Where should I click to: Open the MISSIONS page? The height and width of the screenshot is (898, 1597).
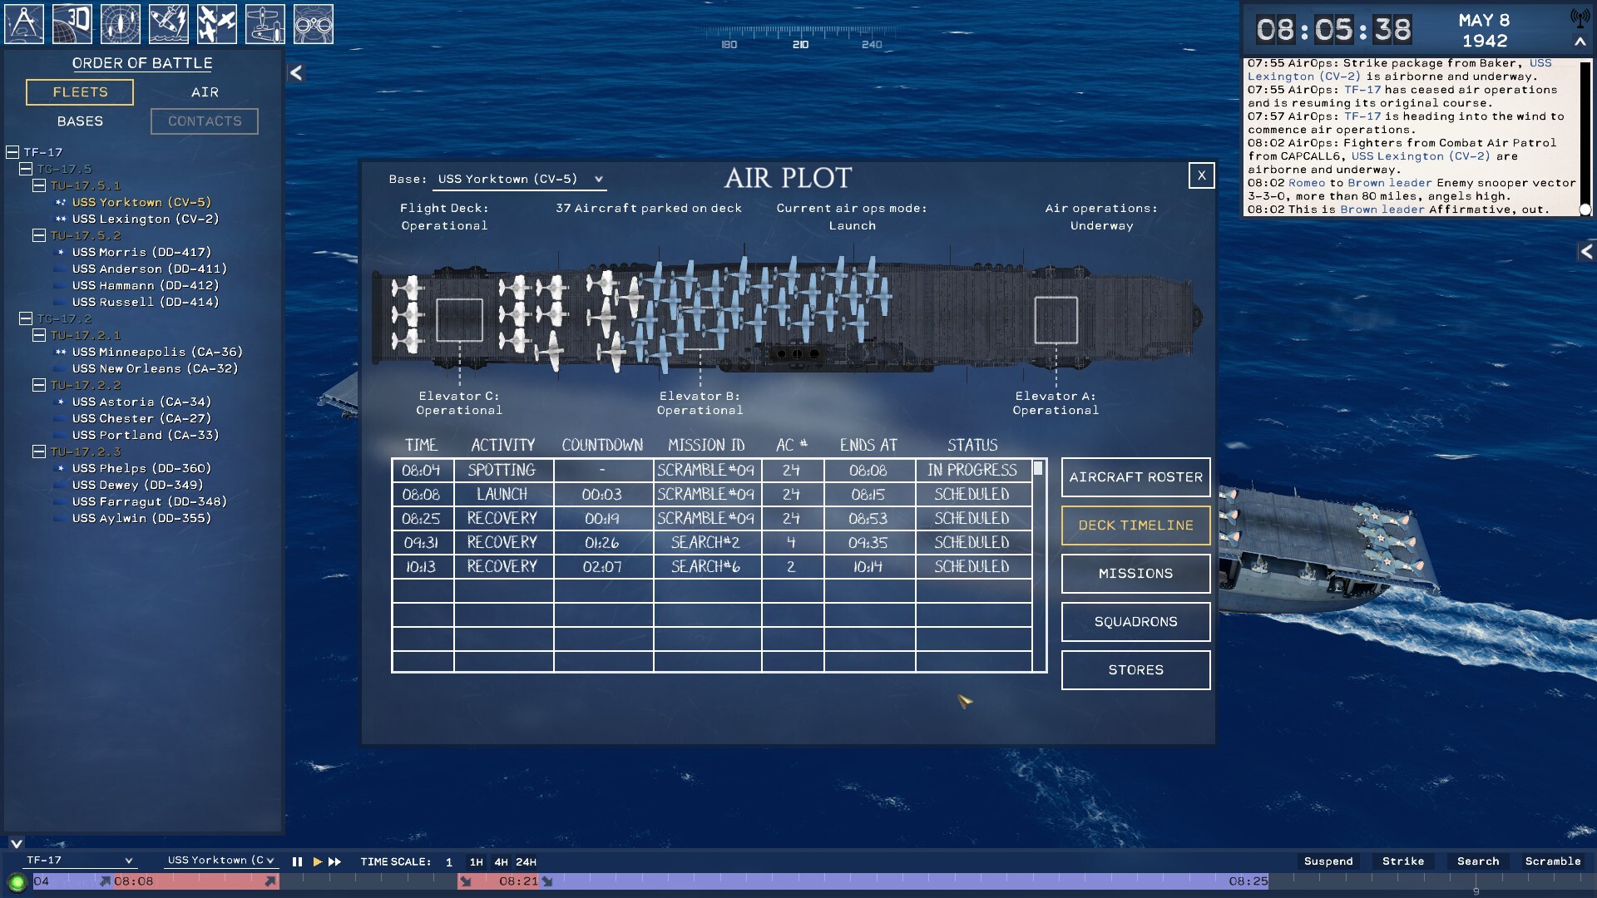coord(1135,574)
